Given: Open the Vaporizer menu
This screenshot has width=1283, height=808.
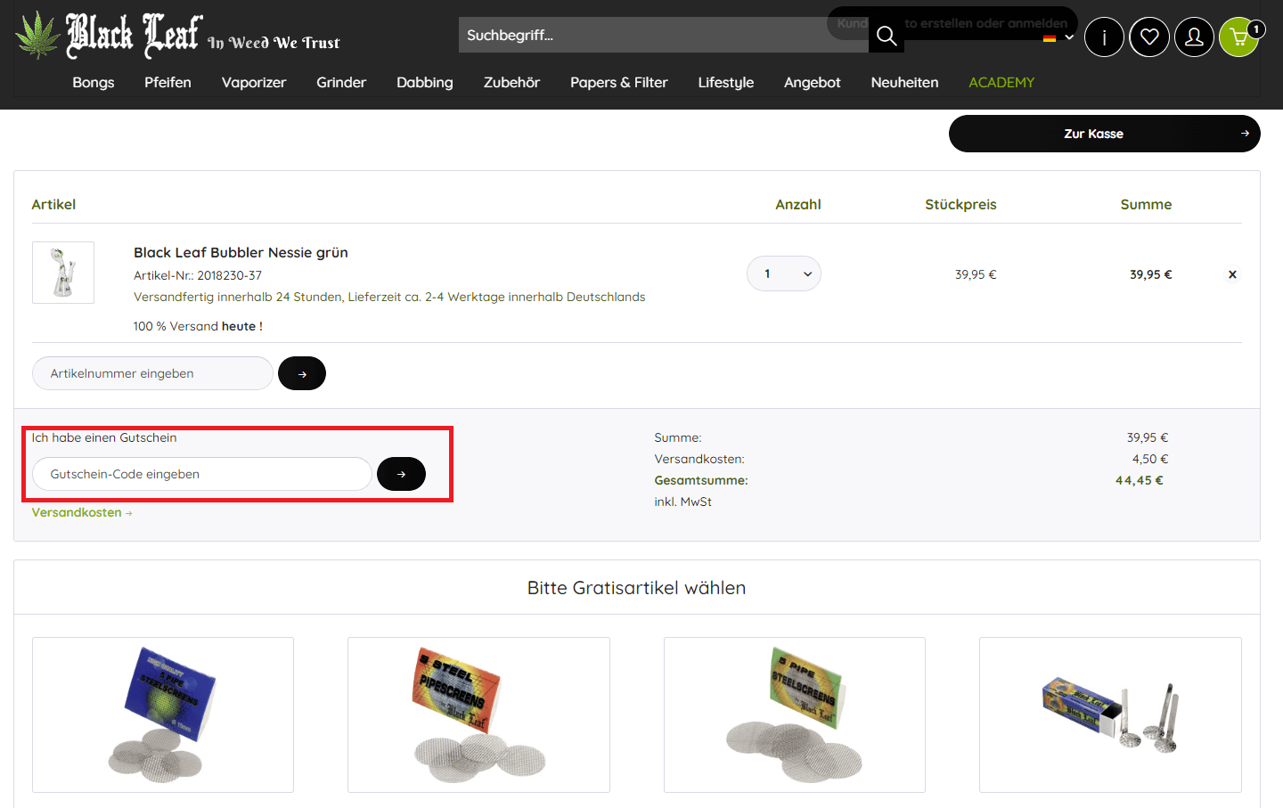Looking at the screenshot, I should click(254, 82).
